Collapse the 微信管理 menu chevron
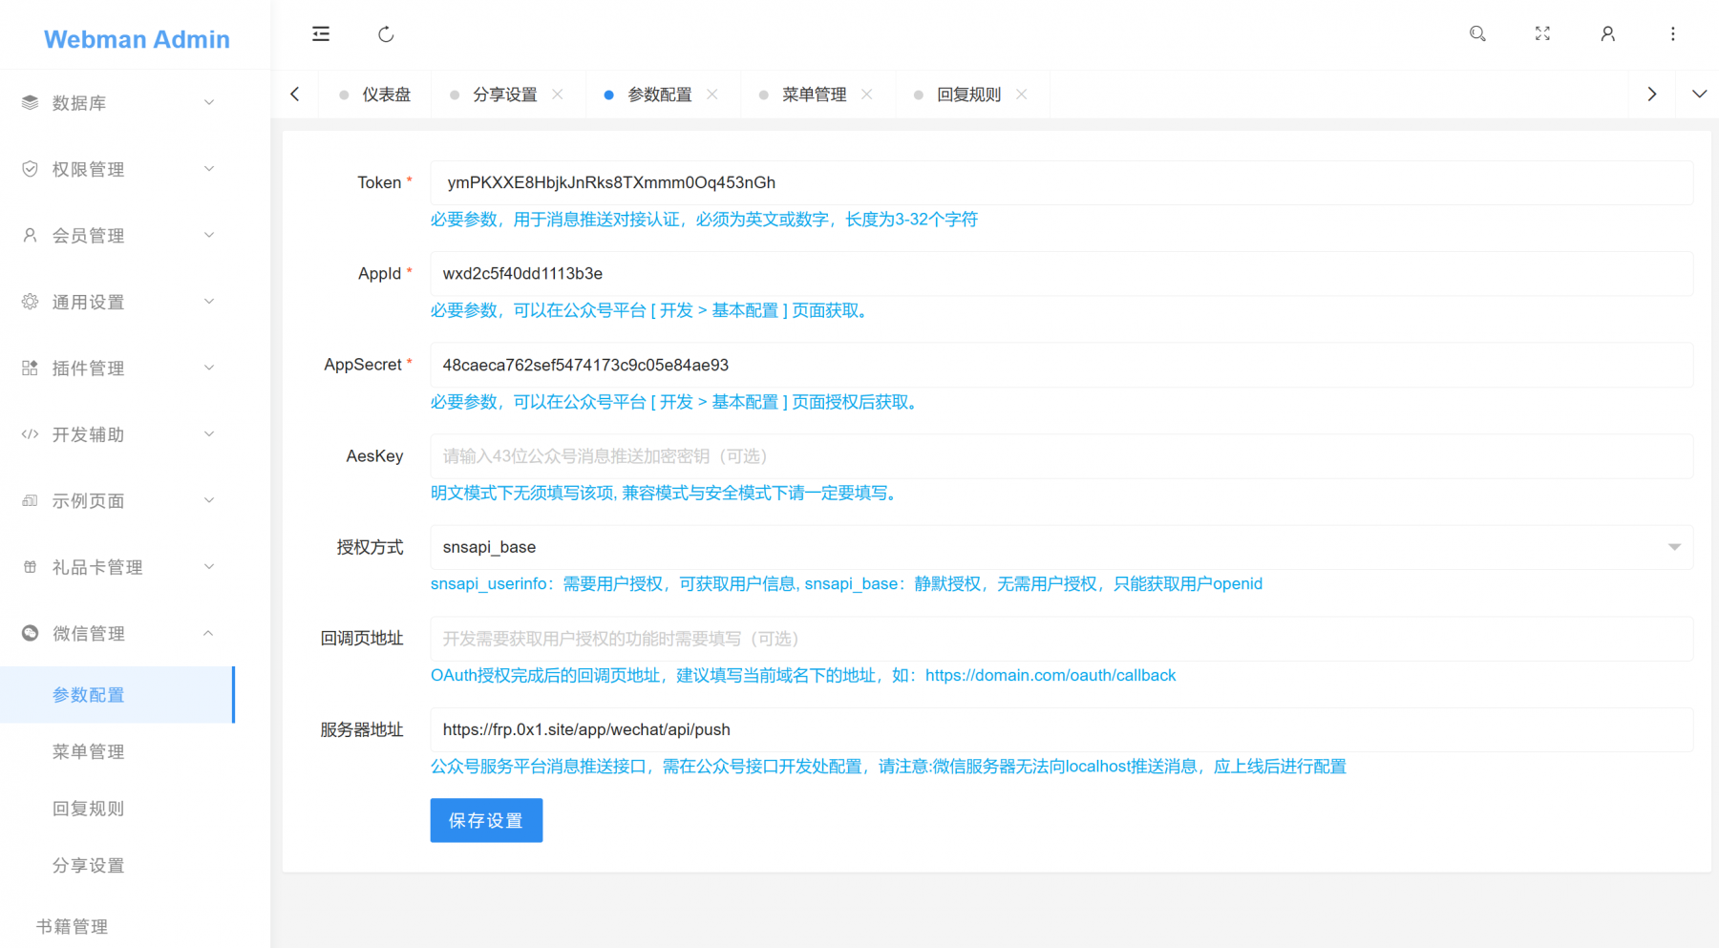The width and height of the screenshot is (1719, 948). pos(209,633)
